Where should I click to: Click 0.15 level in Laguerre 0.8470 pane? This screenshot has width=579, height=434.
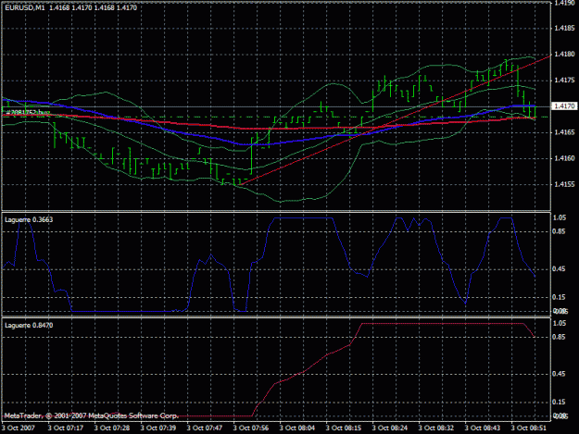tap(559, 403)
